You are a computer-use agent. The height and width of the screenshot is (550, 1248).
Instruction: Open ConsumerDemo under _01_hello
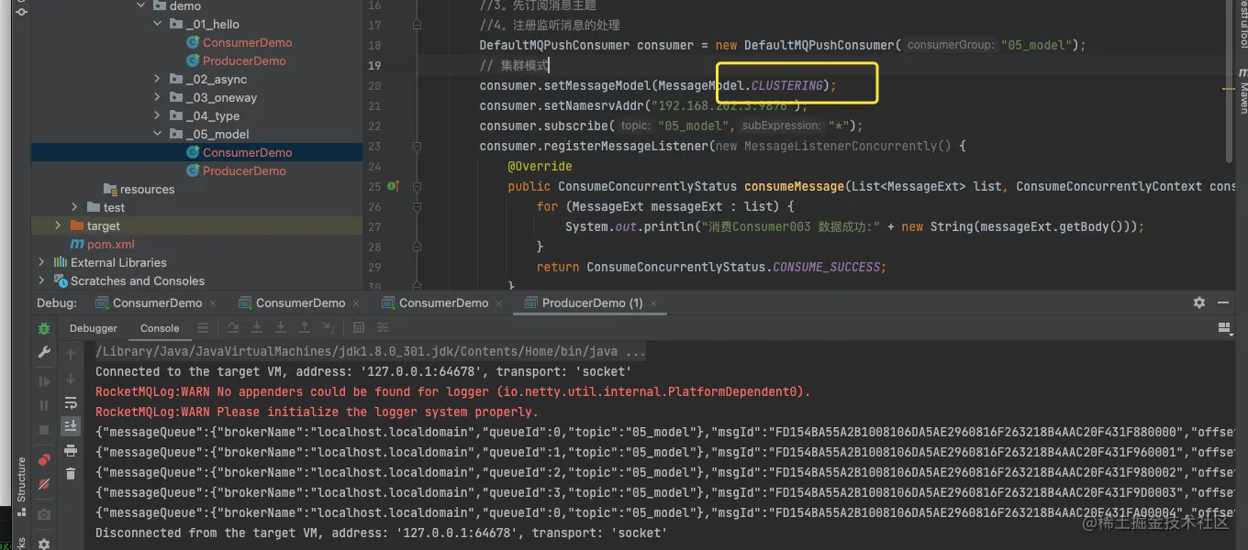tap(248, 43)
